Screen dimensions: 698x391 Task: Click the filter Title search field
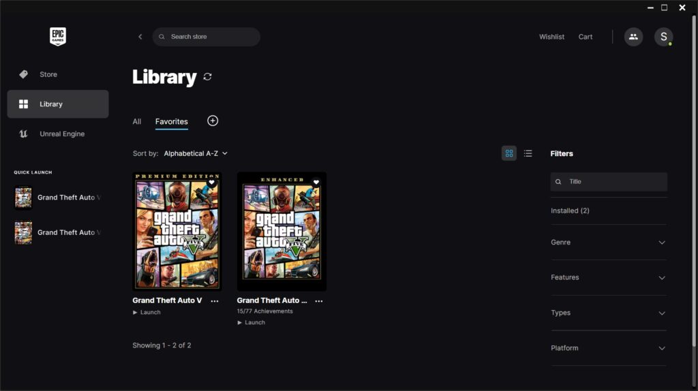[609, 182]
